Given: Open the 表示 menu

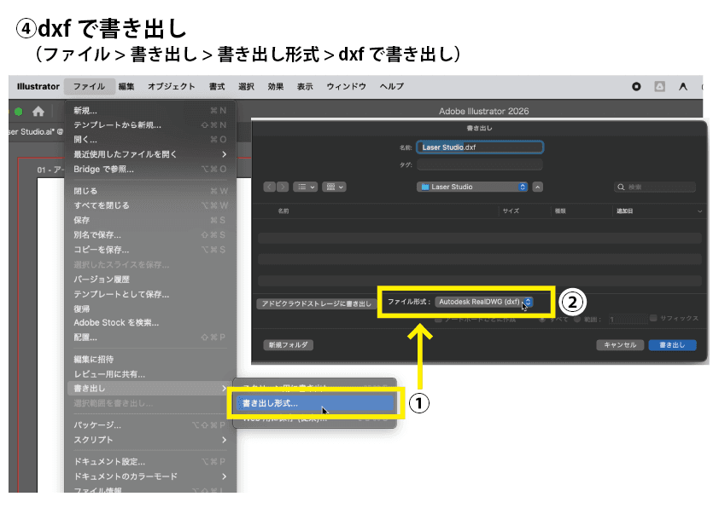Looking at the screenshot, I should coord(305,86).
